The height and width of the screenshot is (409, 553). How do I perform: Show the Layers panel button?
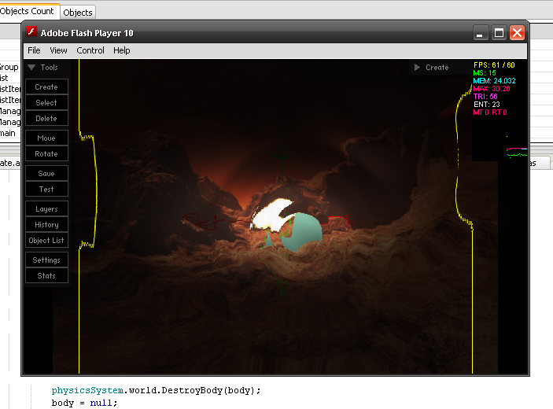click(x=46, y=209)
